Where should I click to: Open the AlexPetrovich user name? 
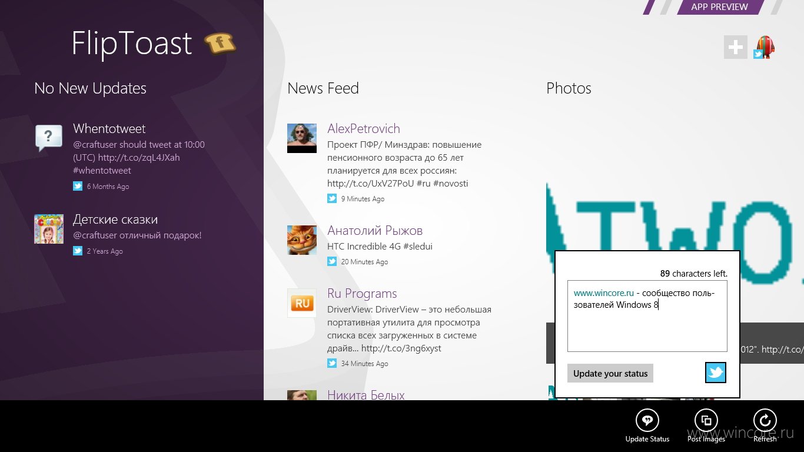coord(364,129)
